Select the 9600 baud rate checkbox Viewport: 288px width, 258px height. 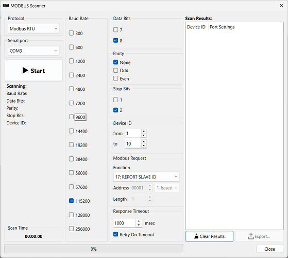pos(71,117)
